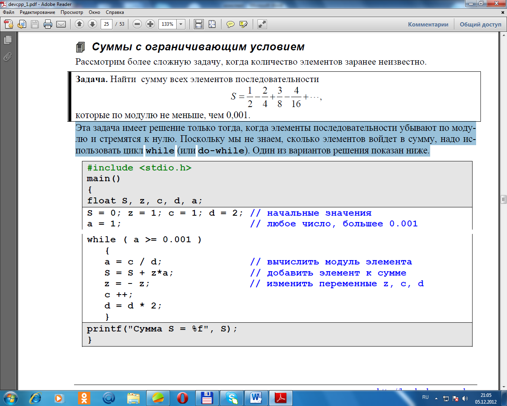507x406 pixels.
Task: Switch to Microsoft Word in taskbar
Action: coord(256,398)
